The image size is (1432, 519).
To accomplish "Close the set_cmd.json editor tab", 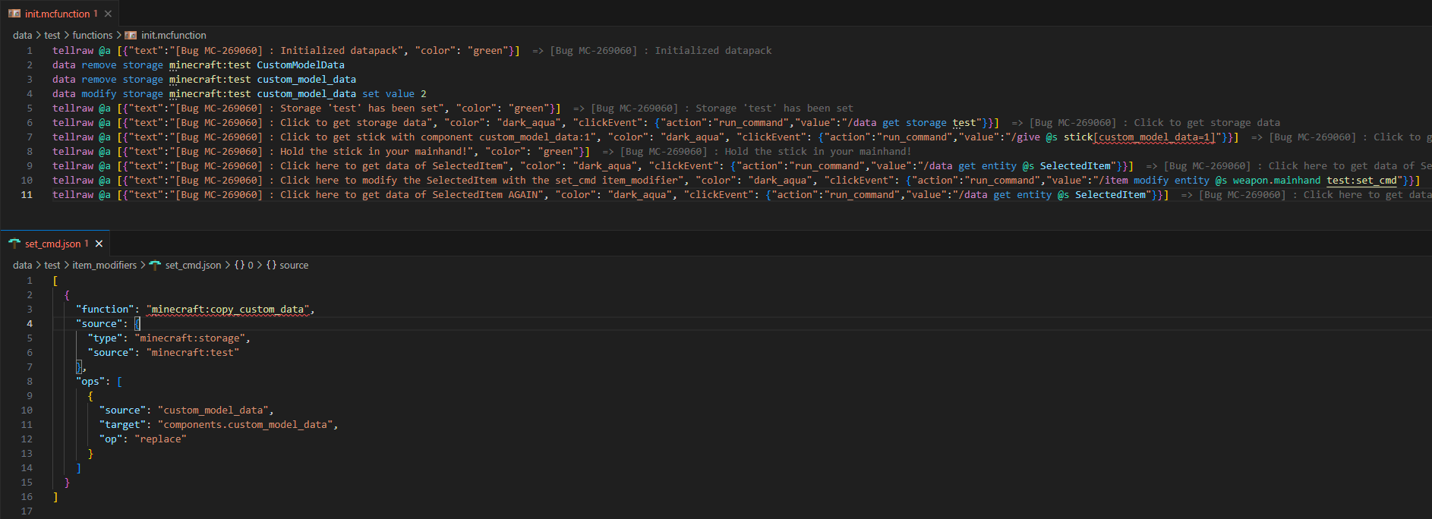I will point(99,244).
